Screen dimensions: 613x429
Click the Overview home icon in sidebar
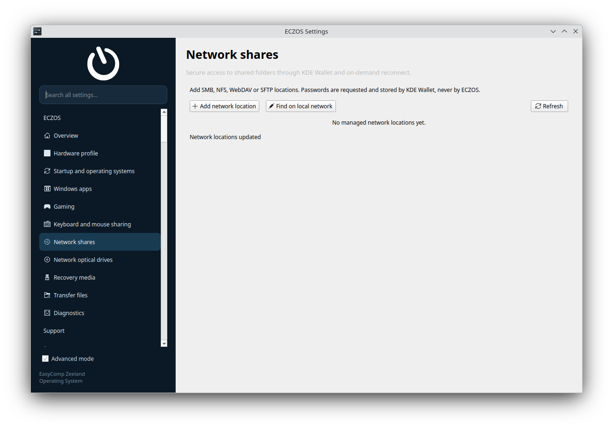point(47,135)
